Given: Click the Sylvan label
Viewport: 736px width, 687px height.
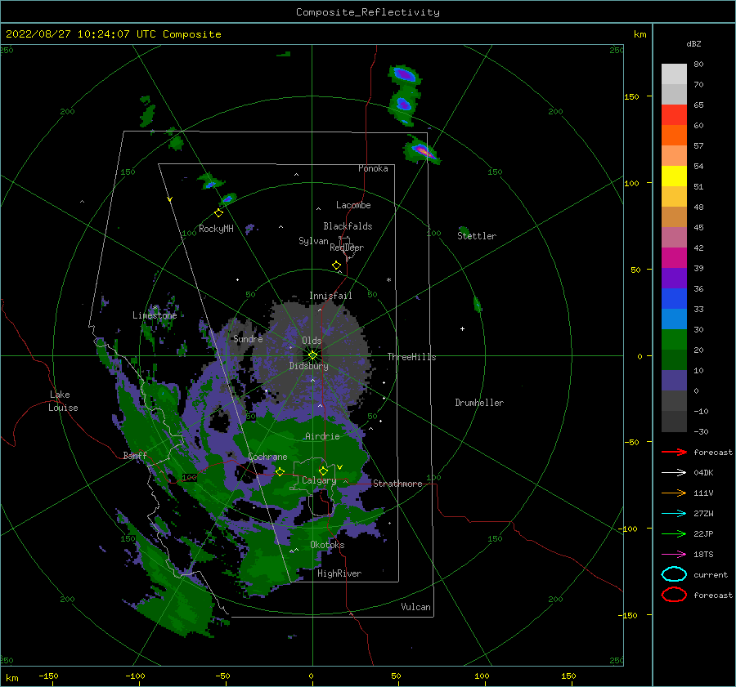Looking at the screenshot, I should 313,241.
